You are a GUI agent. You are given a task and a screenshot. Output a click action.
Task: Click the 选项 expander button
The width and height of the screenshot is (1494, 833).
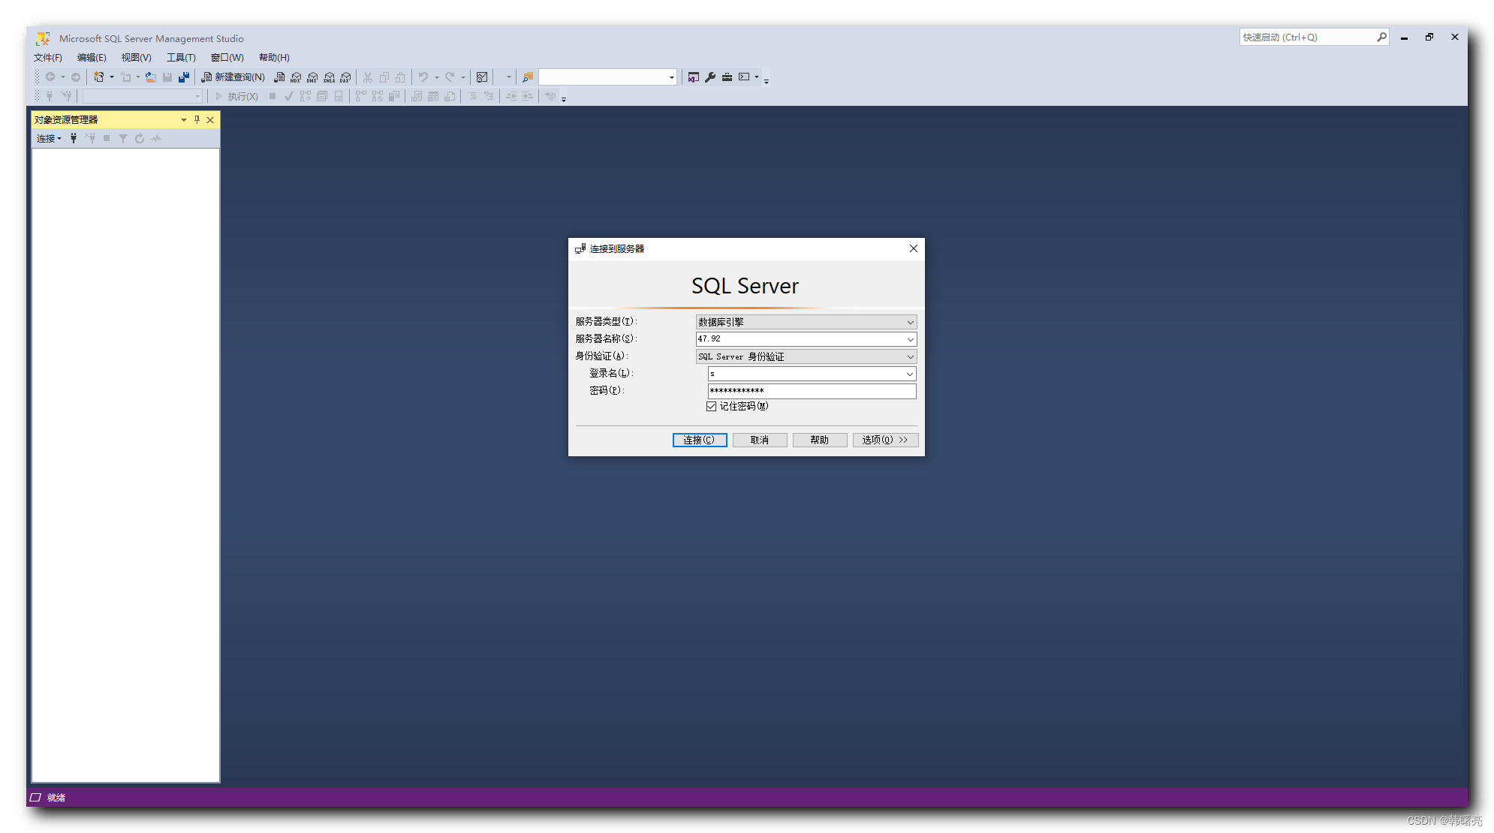882,439
